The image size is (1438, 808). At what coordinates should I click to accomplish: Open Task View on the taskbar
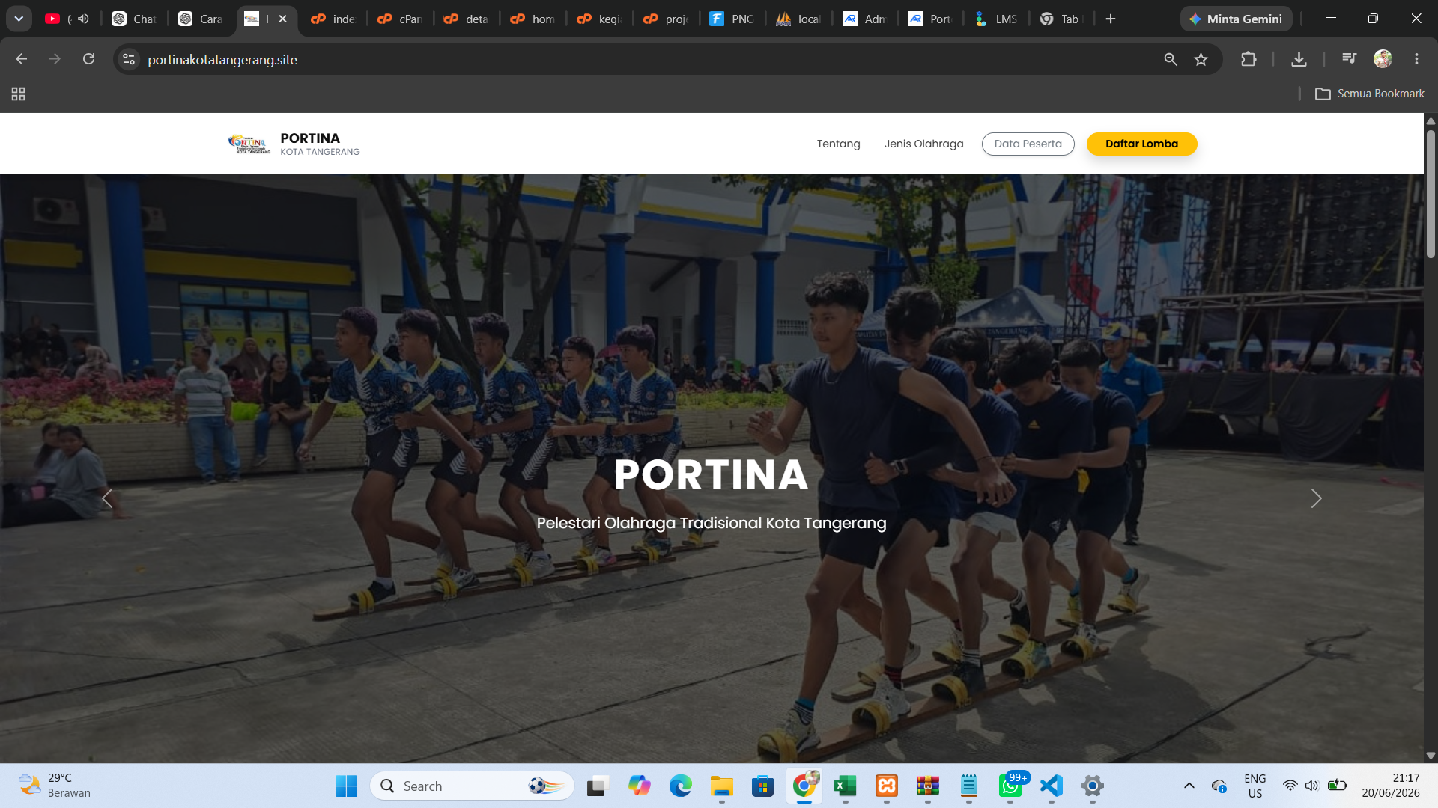597,786
